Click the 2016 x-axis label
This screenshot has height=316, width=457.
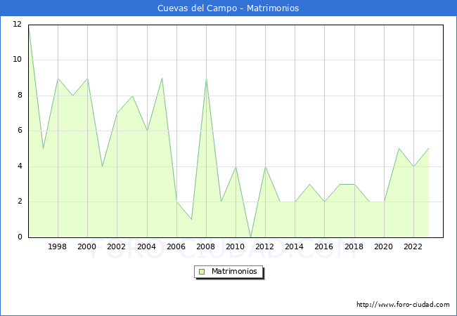tap(324, 247)
